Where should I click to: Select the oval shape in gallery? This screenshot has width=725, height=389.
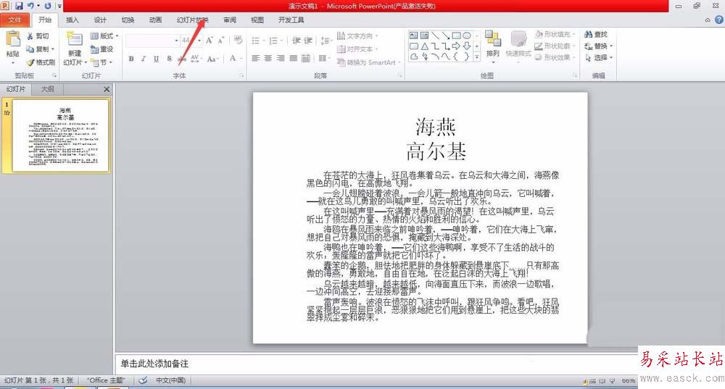467,35
